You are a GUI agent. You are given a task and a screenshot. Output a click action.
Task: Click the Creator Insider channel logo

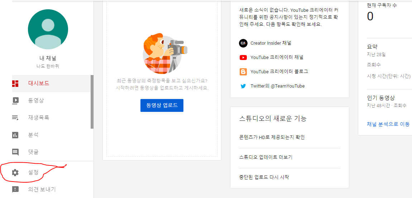click(x=243, y=43)
